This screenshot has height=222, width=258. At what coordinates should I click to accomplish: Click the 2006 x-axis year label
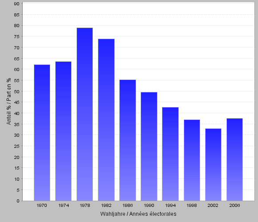coord(234,206)
